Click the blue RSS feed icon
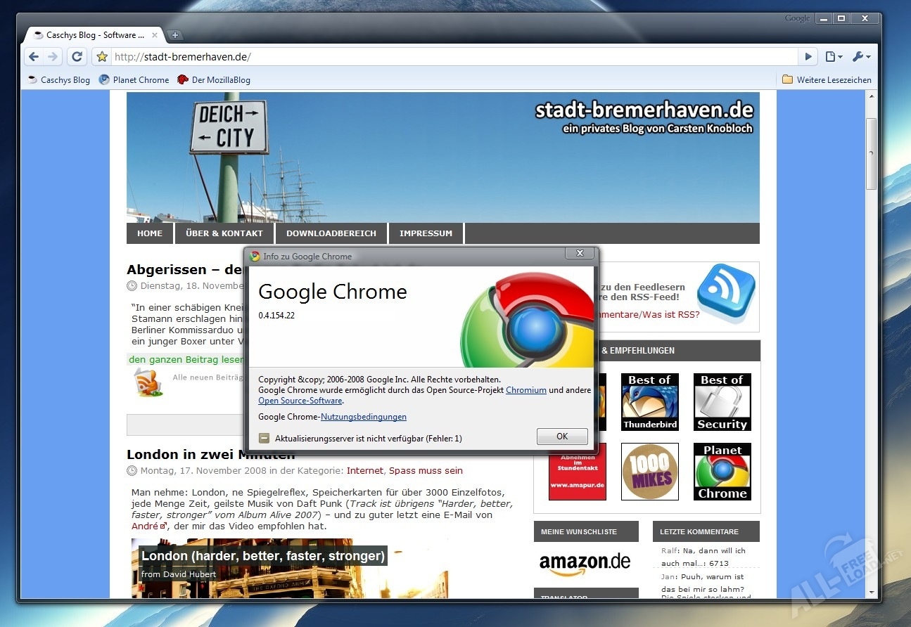911x627 pixels. [x=725, y=294]
